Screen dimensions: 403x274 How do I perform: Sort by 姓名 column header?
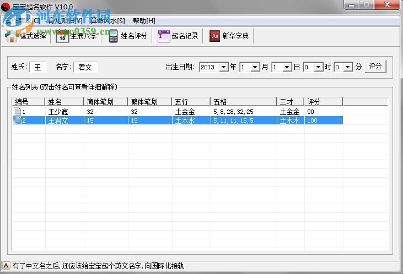tap(65, 102)
